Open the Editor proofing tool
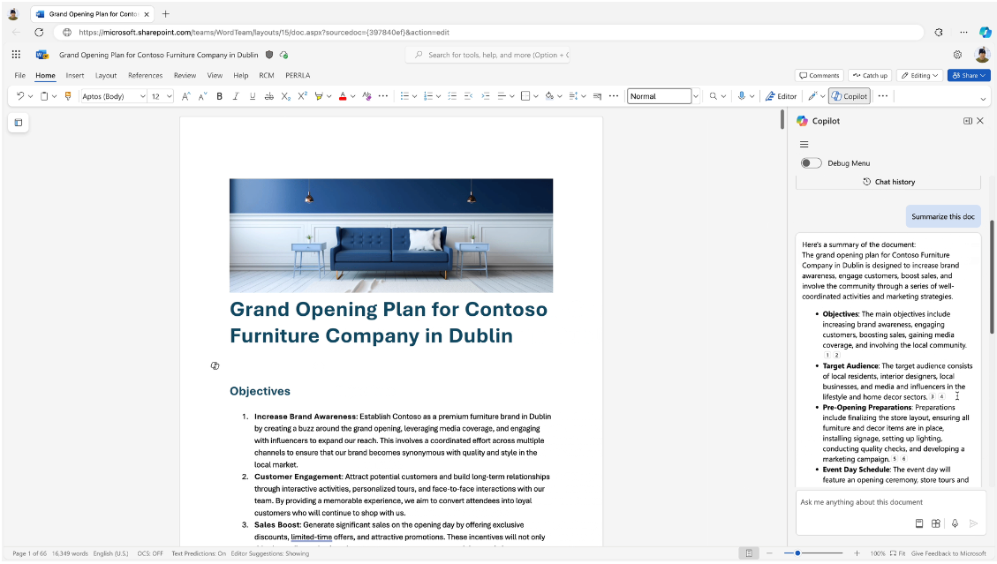The image size is (997, 564). tap(781, 96)
